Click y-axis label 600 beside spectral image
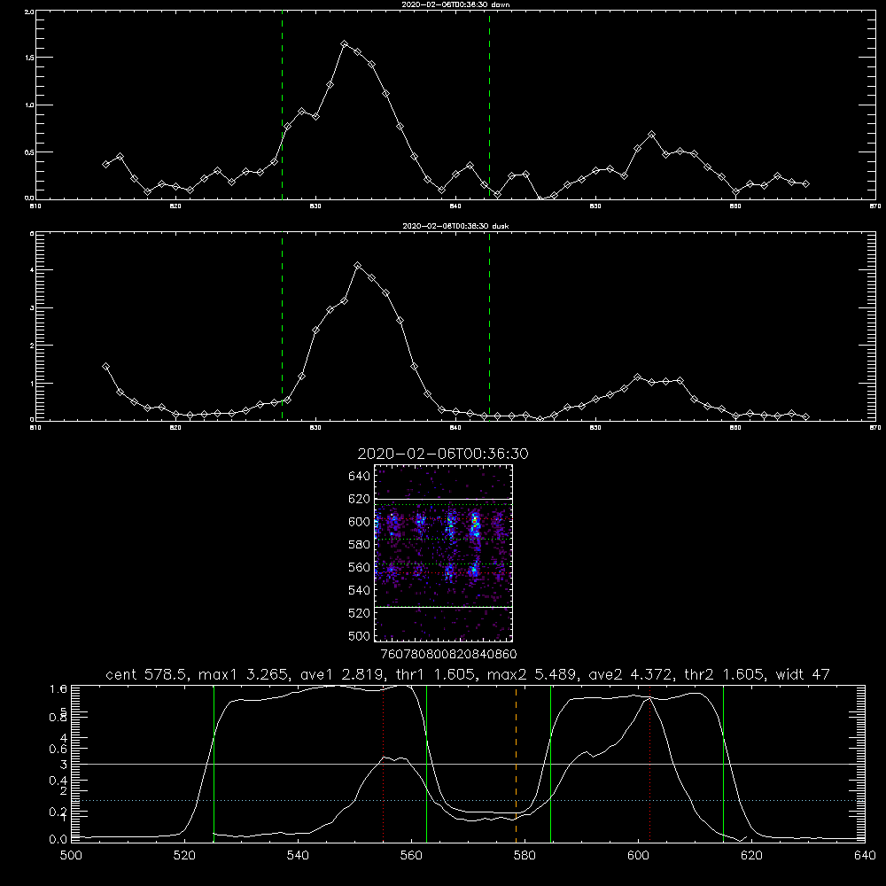 coord(360,522)
